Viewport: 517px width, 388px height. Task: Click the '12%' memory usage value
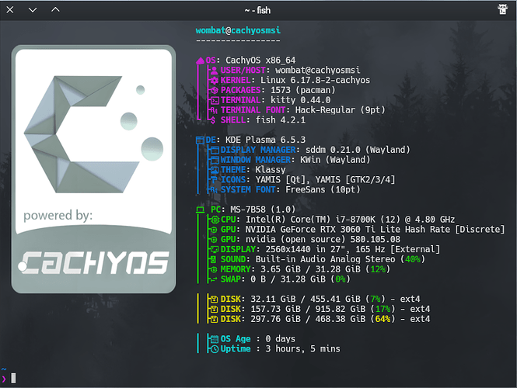pos(378,269)
